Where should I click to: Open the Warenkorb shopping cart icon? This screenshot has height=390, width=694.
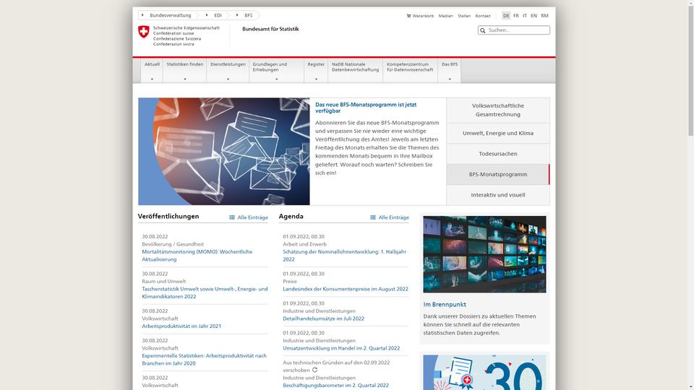tap(408, 16)
